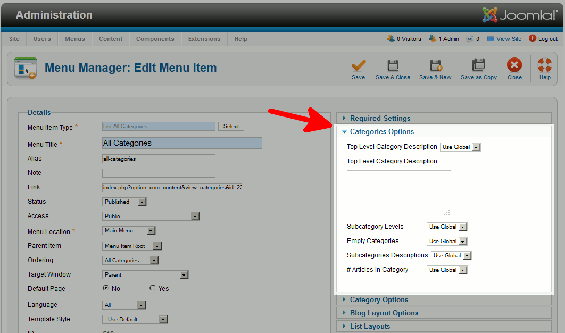Click the Save checkmark icon
Viewport: 565px width, 333px height.
359,65
